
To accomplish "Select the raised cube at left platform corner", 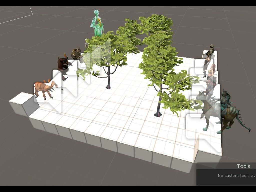I will (x=24, y=104).
